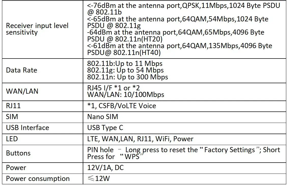Screen dimensions: 288x185
Task: Click the 'USB Type C' value text
Action: point(105,127)
